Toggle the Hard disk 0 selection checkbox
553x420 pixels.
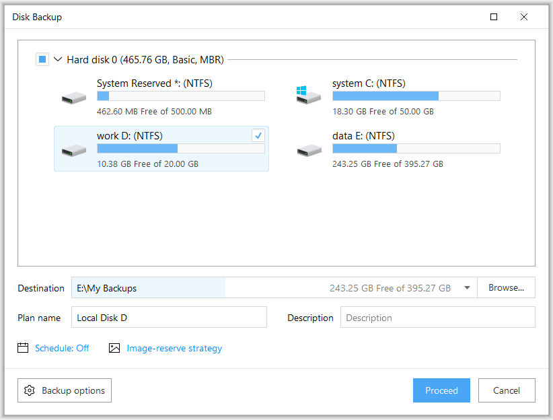42,59
